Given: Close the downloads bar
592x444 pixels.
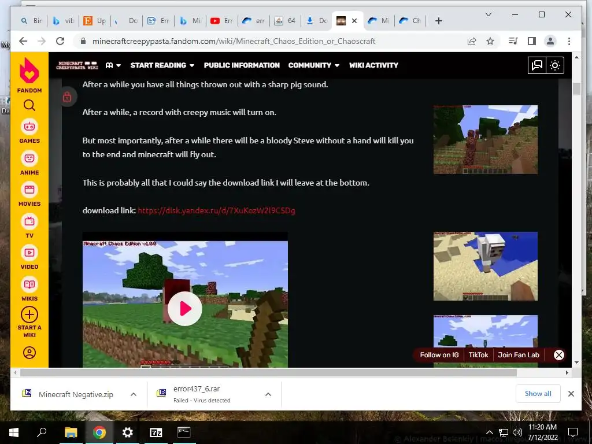Looking at the screenshot, I should coord(571,394).
